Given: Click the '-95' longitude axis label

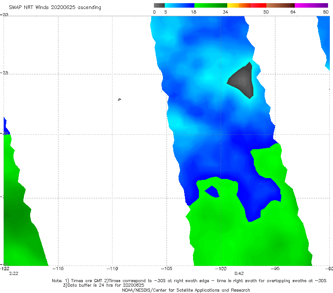Looking at the screenshot, I should 275,269.
